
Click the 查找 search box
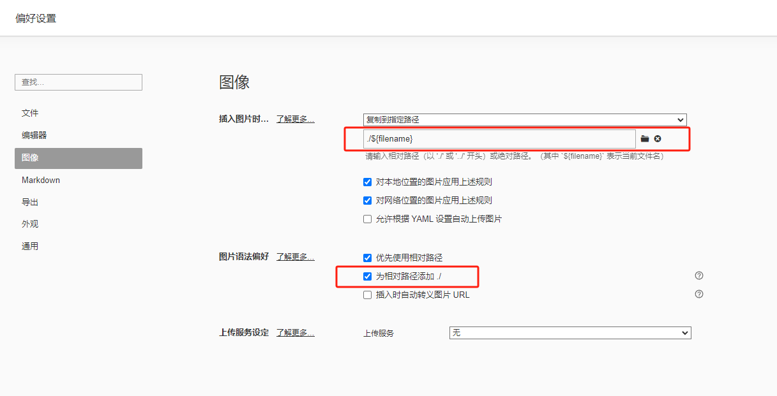pos(79,82)
